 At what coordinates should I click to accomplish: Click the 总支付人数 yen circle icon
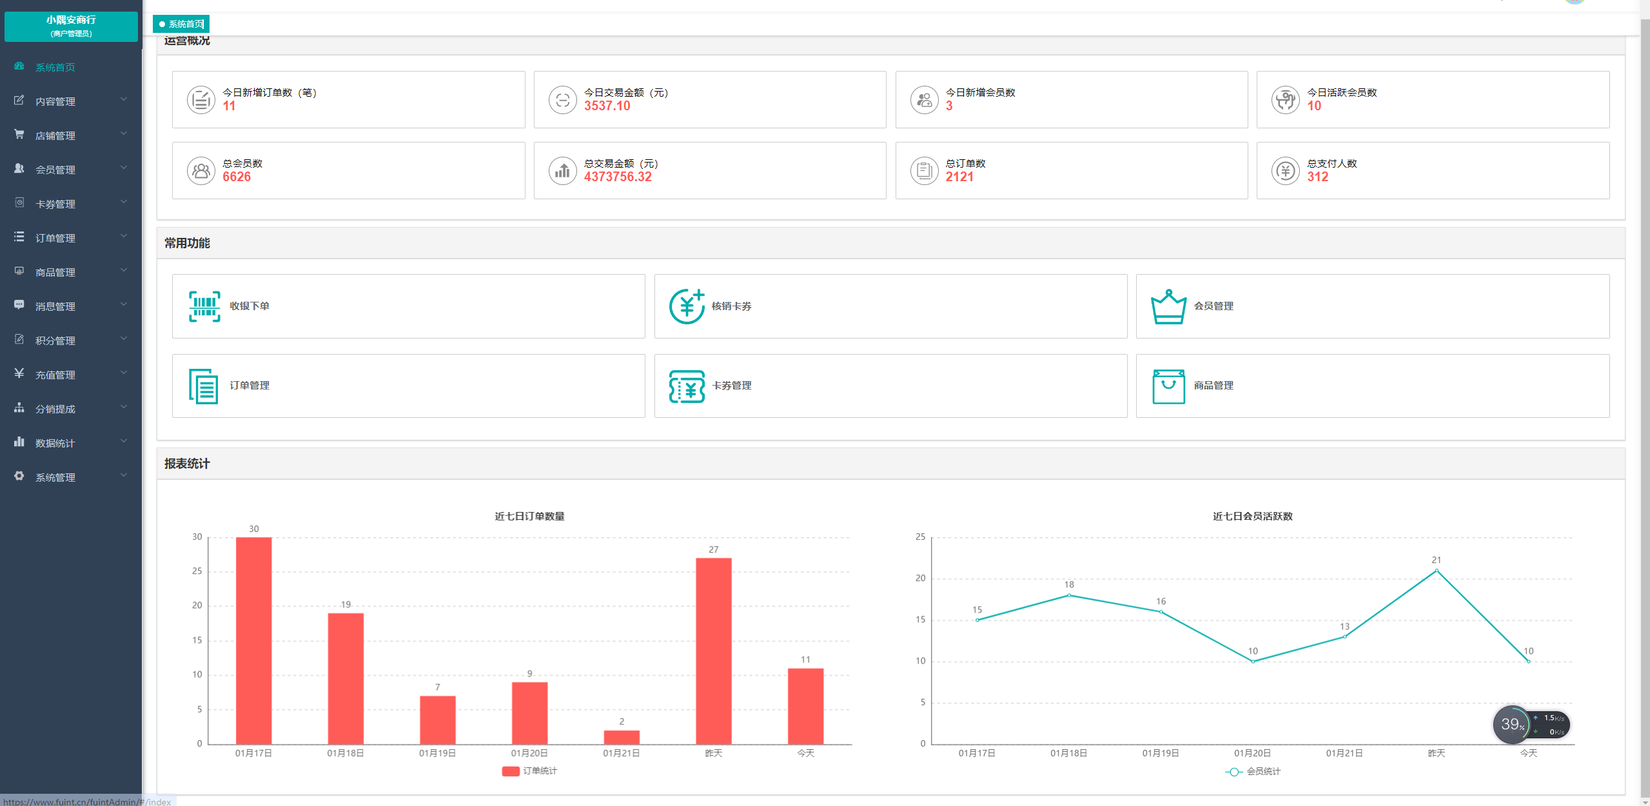[1286, 171]
